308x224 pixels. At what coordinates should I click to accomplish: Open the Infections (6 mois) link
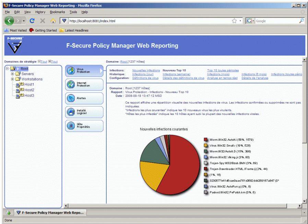(254, 74)
